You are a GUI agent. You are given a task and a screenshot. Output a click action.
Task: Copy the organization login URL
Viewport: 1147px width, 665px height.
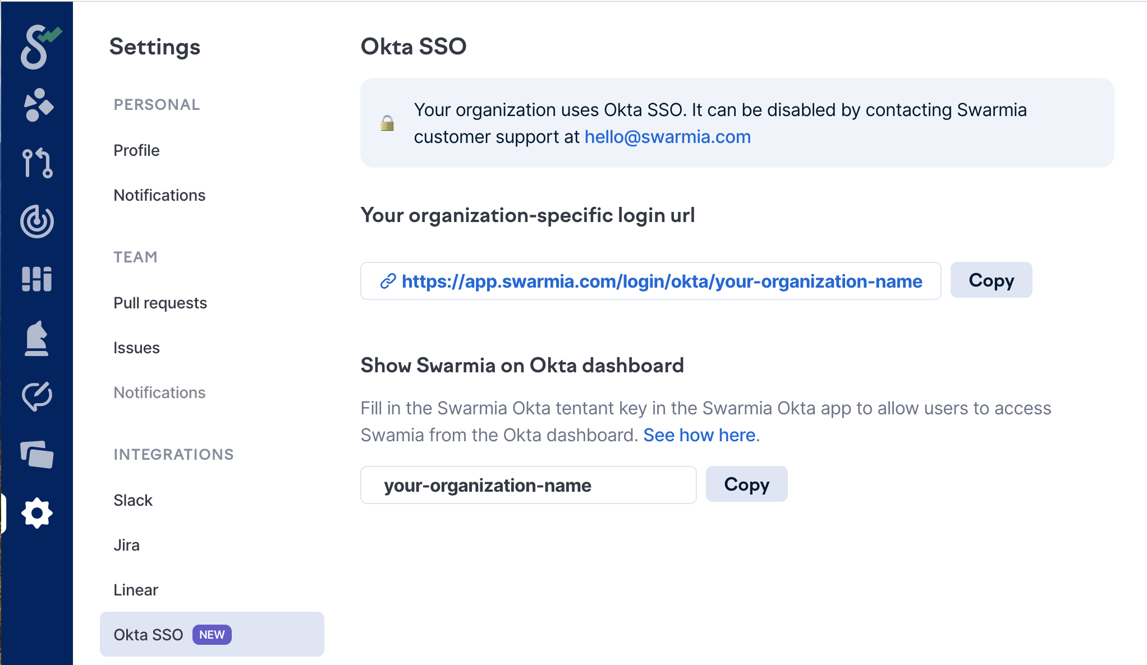click(991, 280)
